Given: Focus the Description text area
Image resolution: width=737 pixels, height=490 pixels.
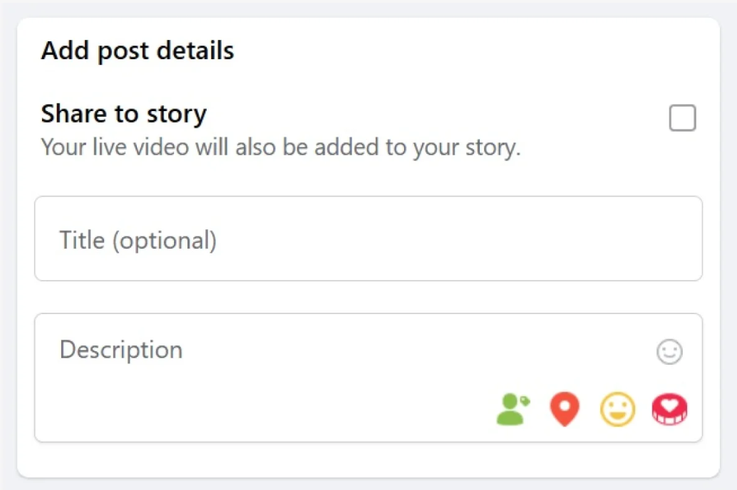Looking at the screenshot, I should 285,350.
